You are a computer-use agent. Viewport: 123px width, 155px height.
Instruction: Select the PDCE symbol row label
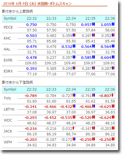coord(8,27)
